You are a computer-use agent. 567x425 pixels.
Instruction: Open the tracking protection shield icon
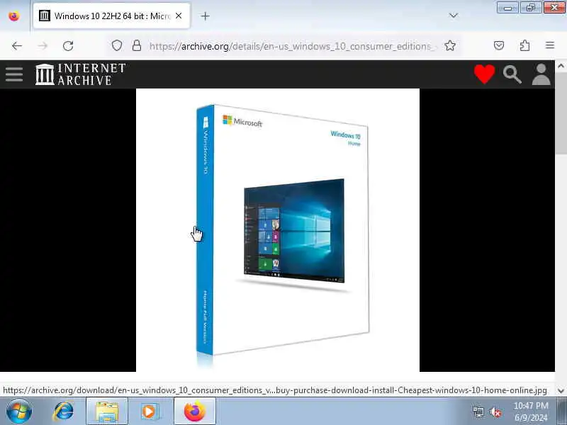(116, 45)
